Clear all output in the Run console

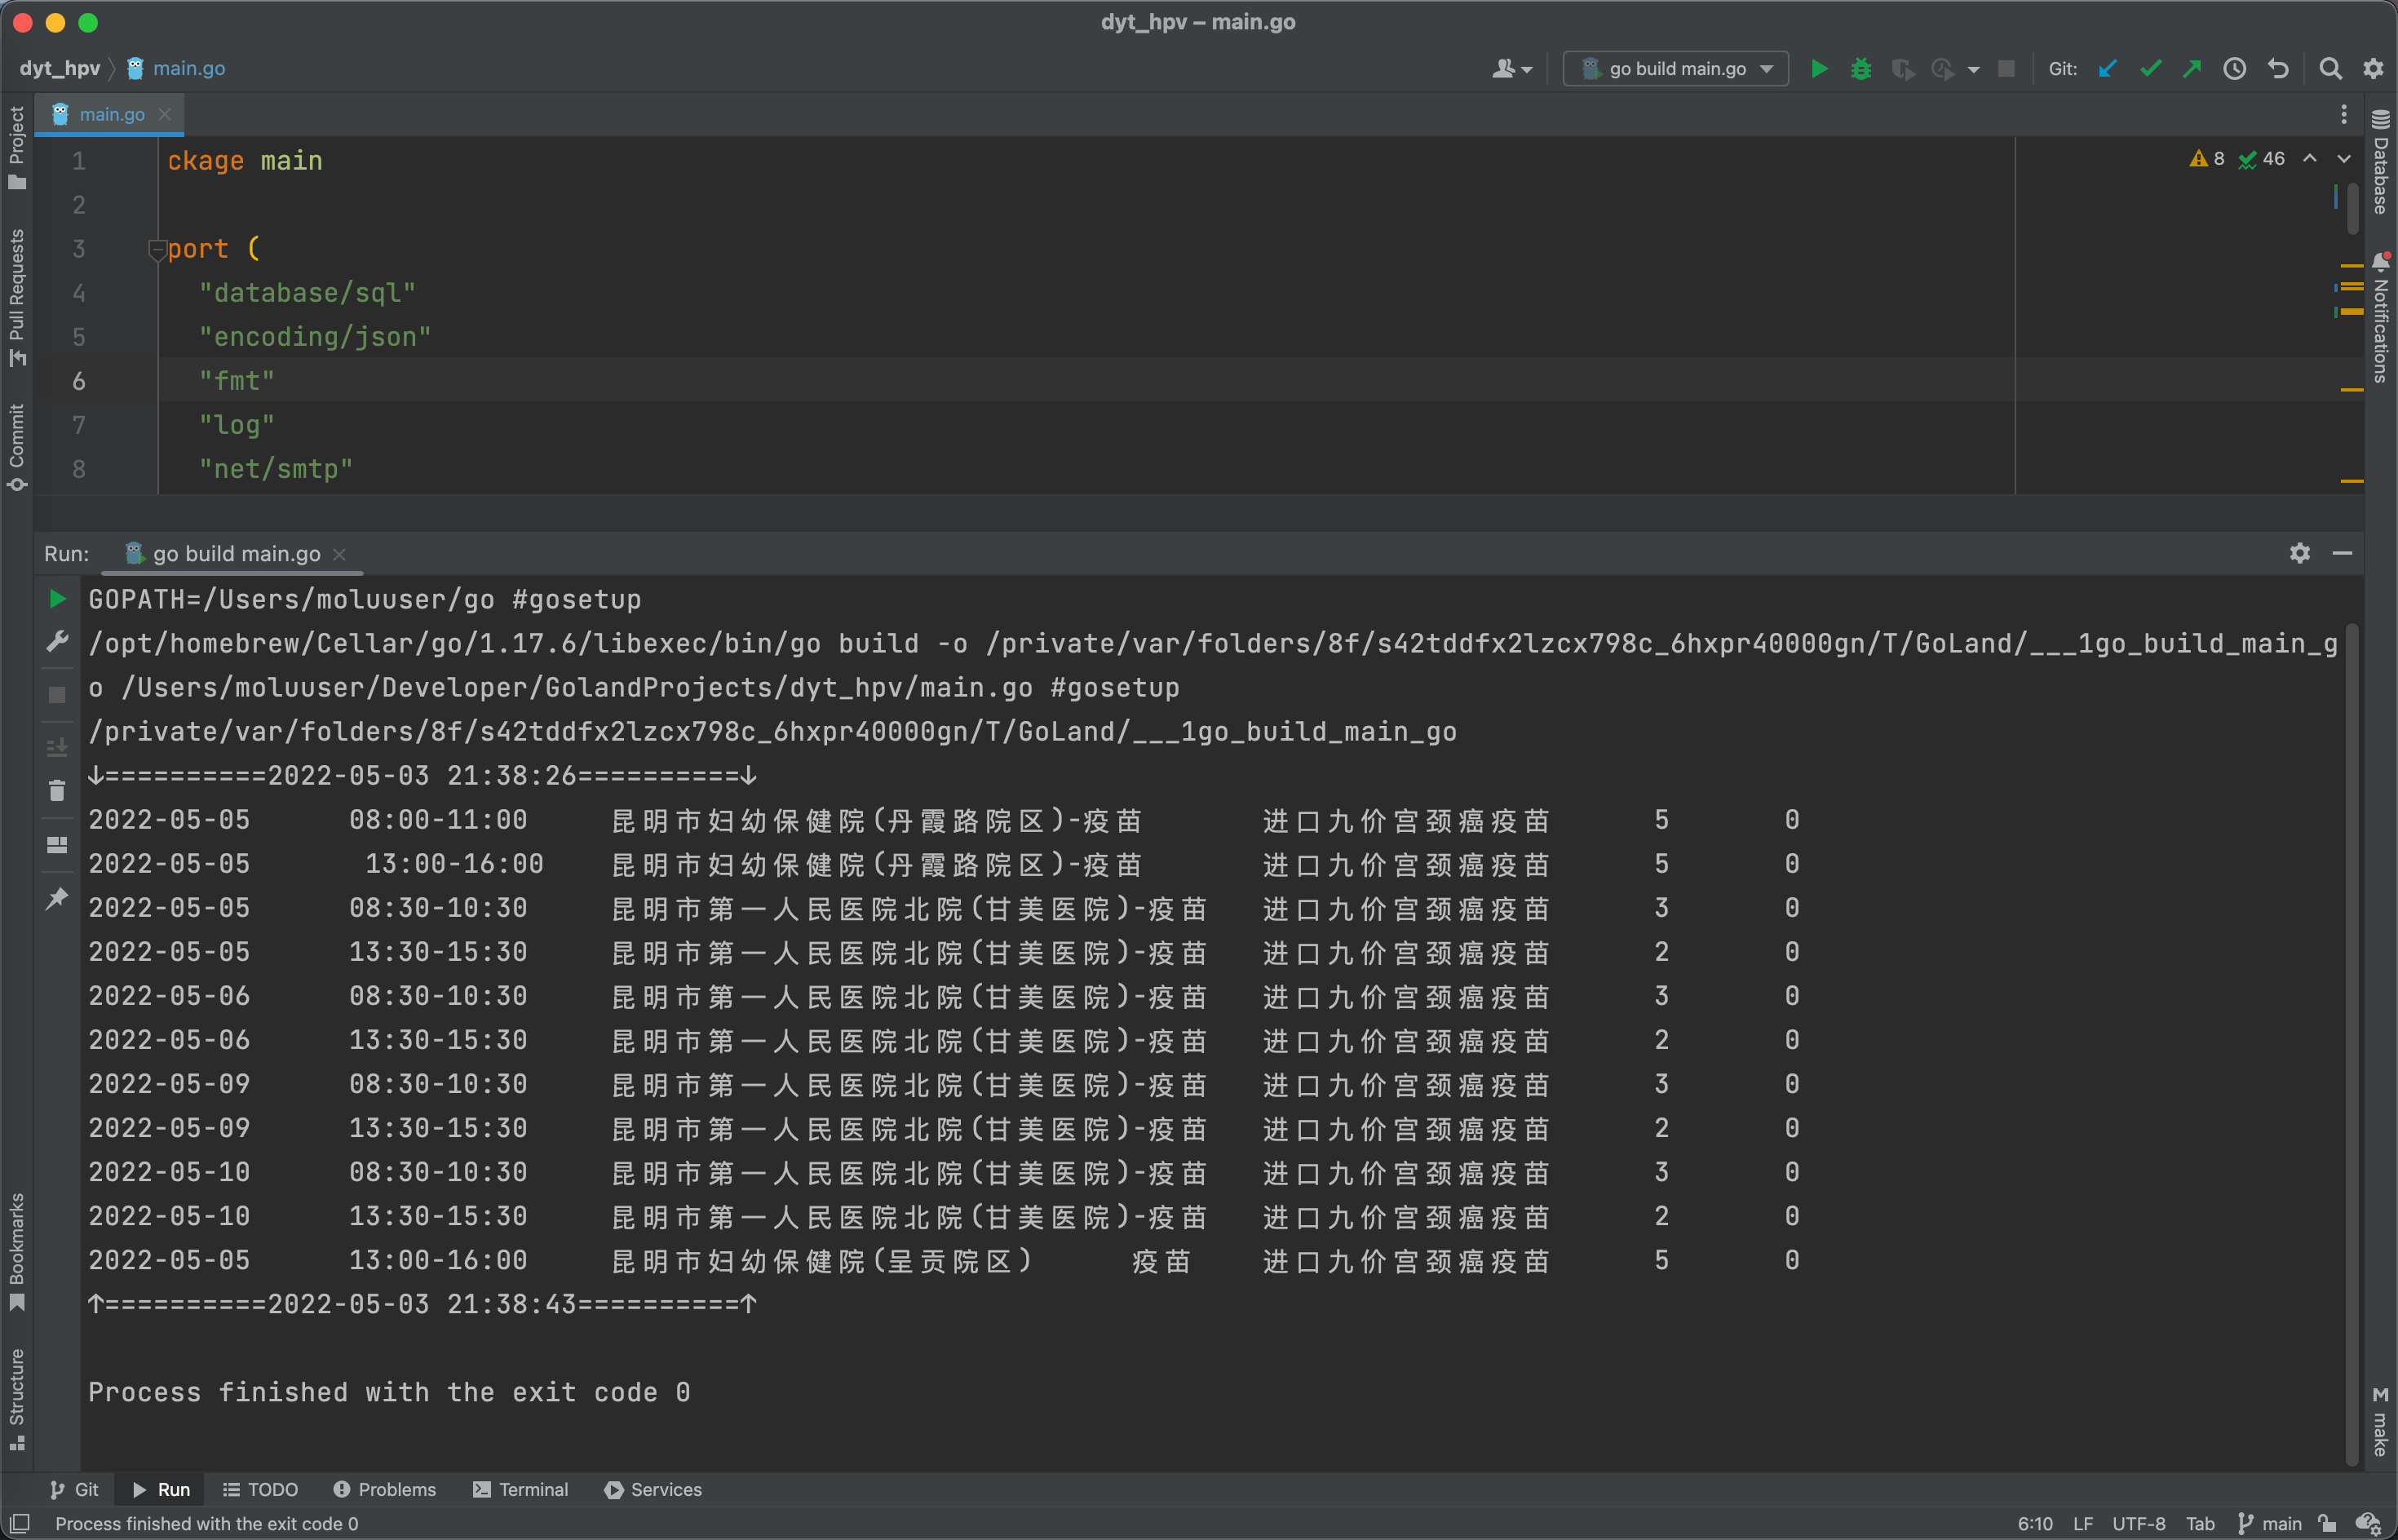coord(57,790)
